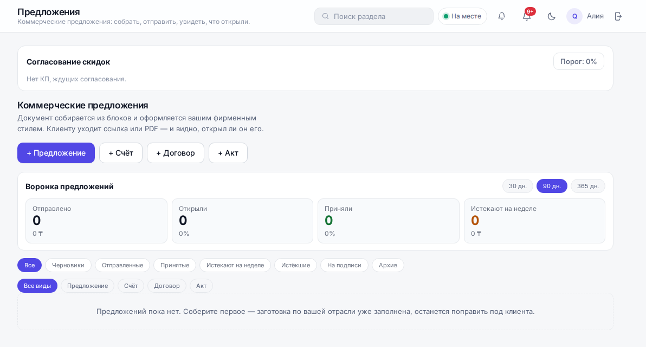Click 'Нет КП, ждущих согласования.' text

pyautogui.click(x=76, y=79)
